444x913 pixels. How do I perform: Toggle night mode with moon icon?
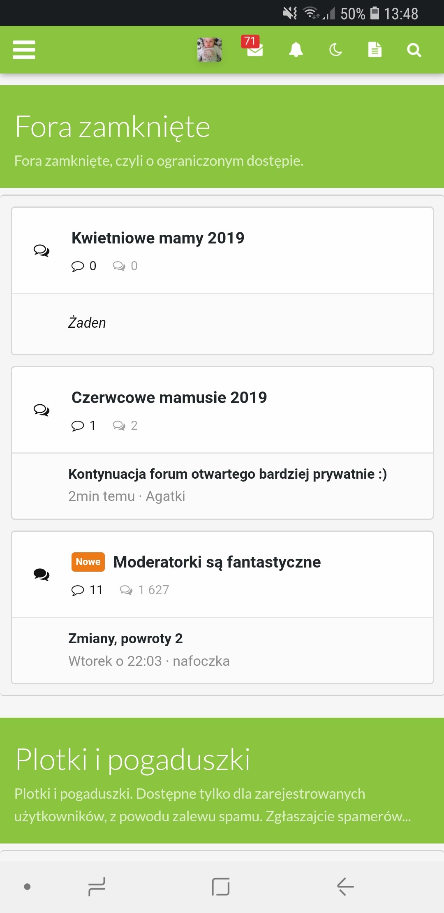click(x=335, y=50)
